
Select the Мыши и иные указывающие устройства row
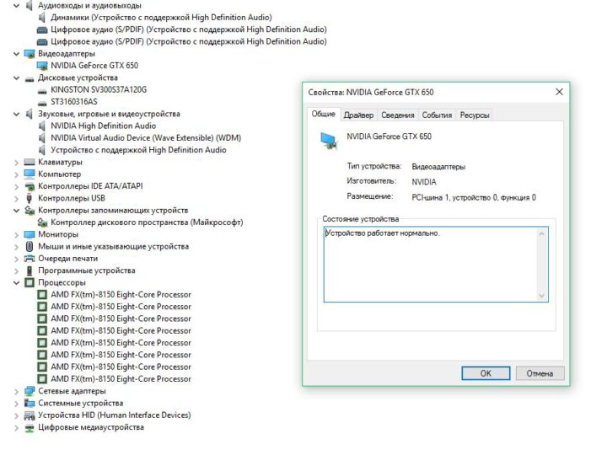(x=113, y=247)
